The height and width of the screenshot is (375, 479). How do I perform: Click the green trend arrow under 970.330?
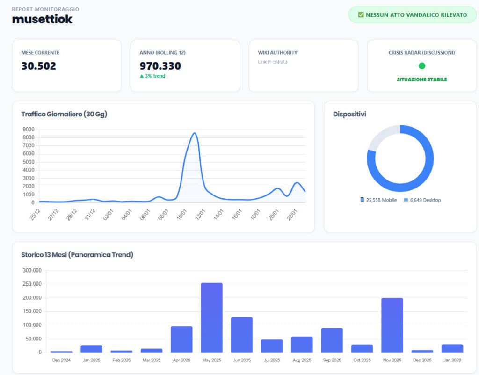click(142, 76)
